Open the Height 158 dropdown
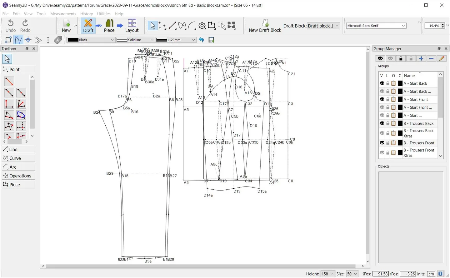 click(327, 274)
